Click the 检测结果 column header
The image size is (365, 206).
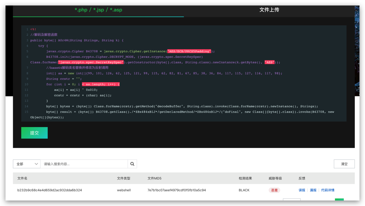coord(245,178)
